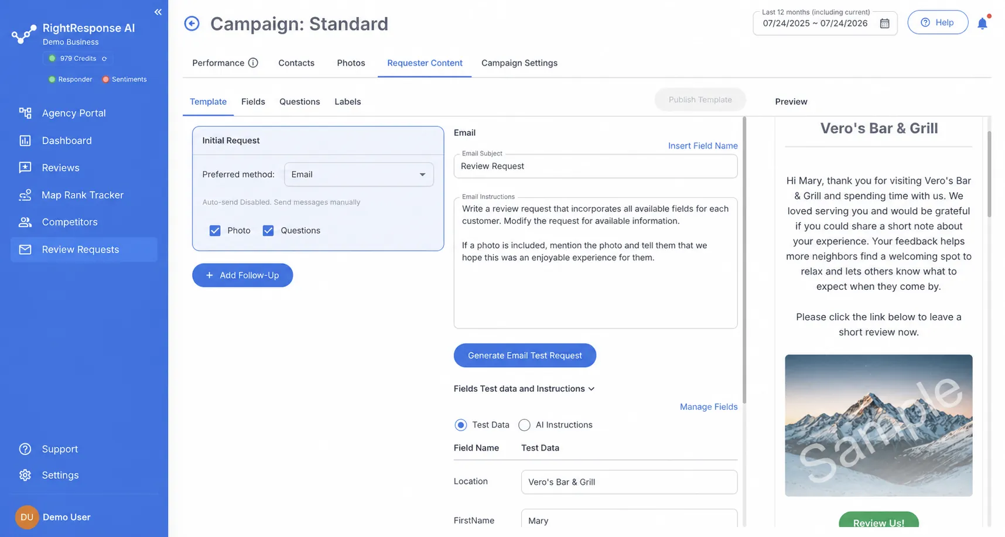Click the Sentiments red status dot
Viewport: 1005px width, 537px height.
[x=106, y=80]
